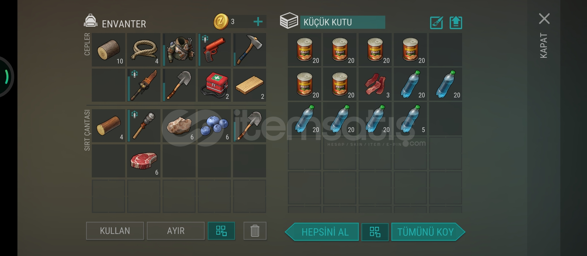Click the KÜÇÜK KUTU name field
The image size is (587, 256).
click(343, 22)
